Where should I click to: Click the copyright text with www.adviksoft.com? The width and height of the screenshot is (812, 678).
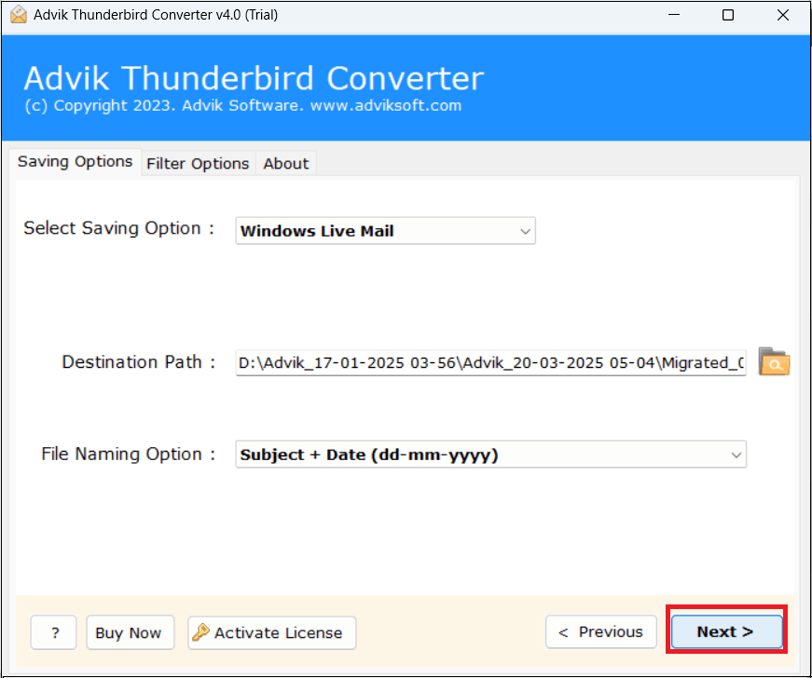click(x=243, y=105)
